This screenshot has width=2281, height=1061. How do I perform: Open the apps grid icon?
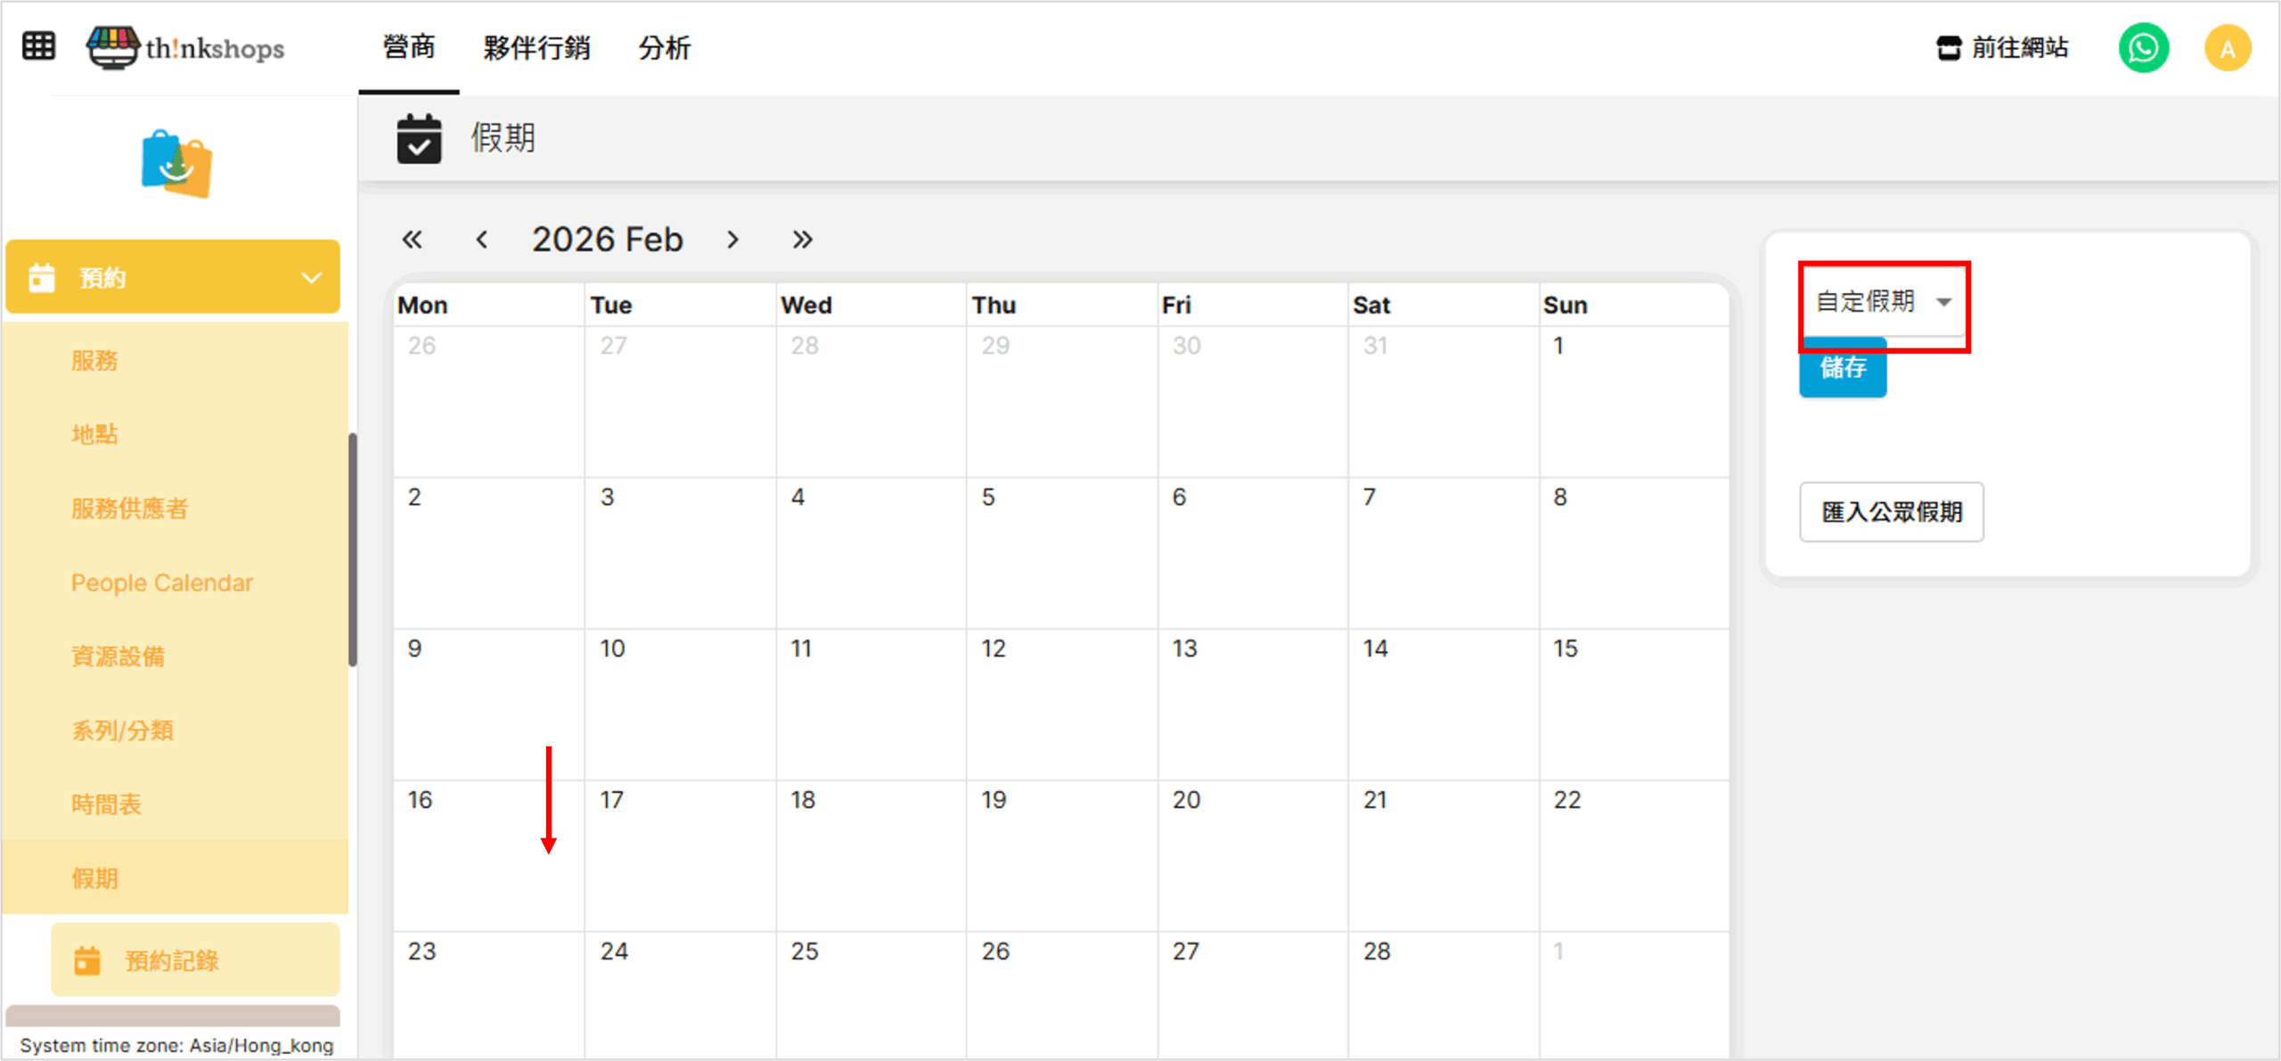pos(38,46)
